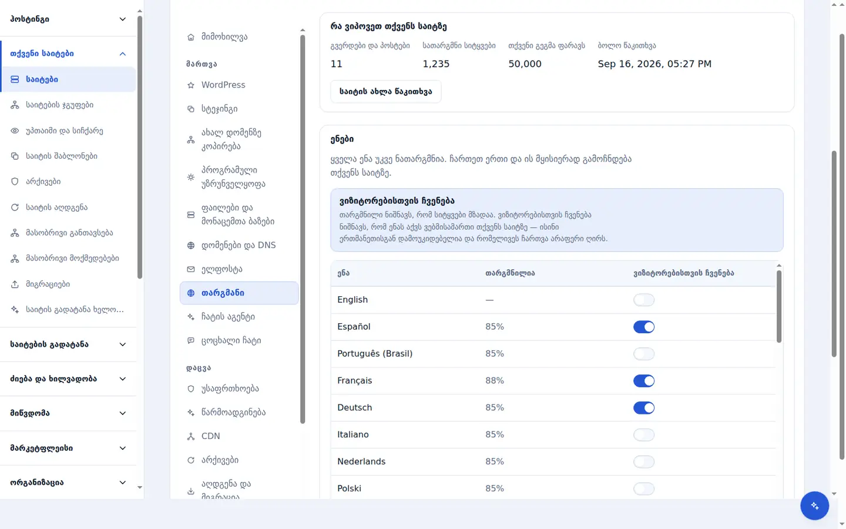The image size is (846, 529).
Task: Enable Italiano visitor display toggle
Action: tap(644, 435)
